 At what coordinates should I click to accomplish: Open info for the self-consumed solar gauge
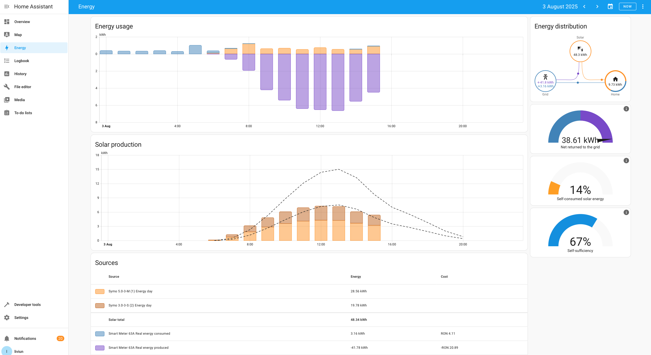[626, 161]
